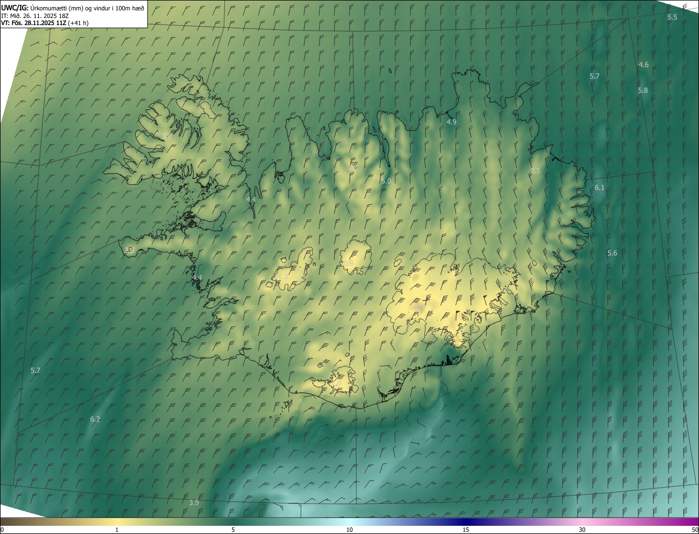Click the map value 5.0

pyautogui.click(x=386, y=181)
